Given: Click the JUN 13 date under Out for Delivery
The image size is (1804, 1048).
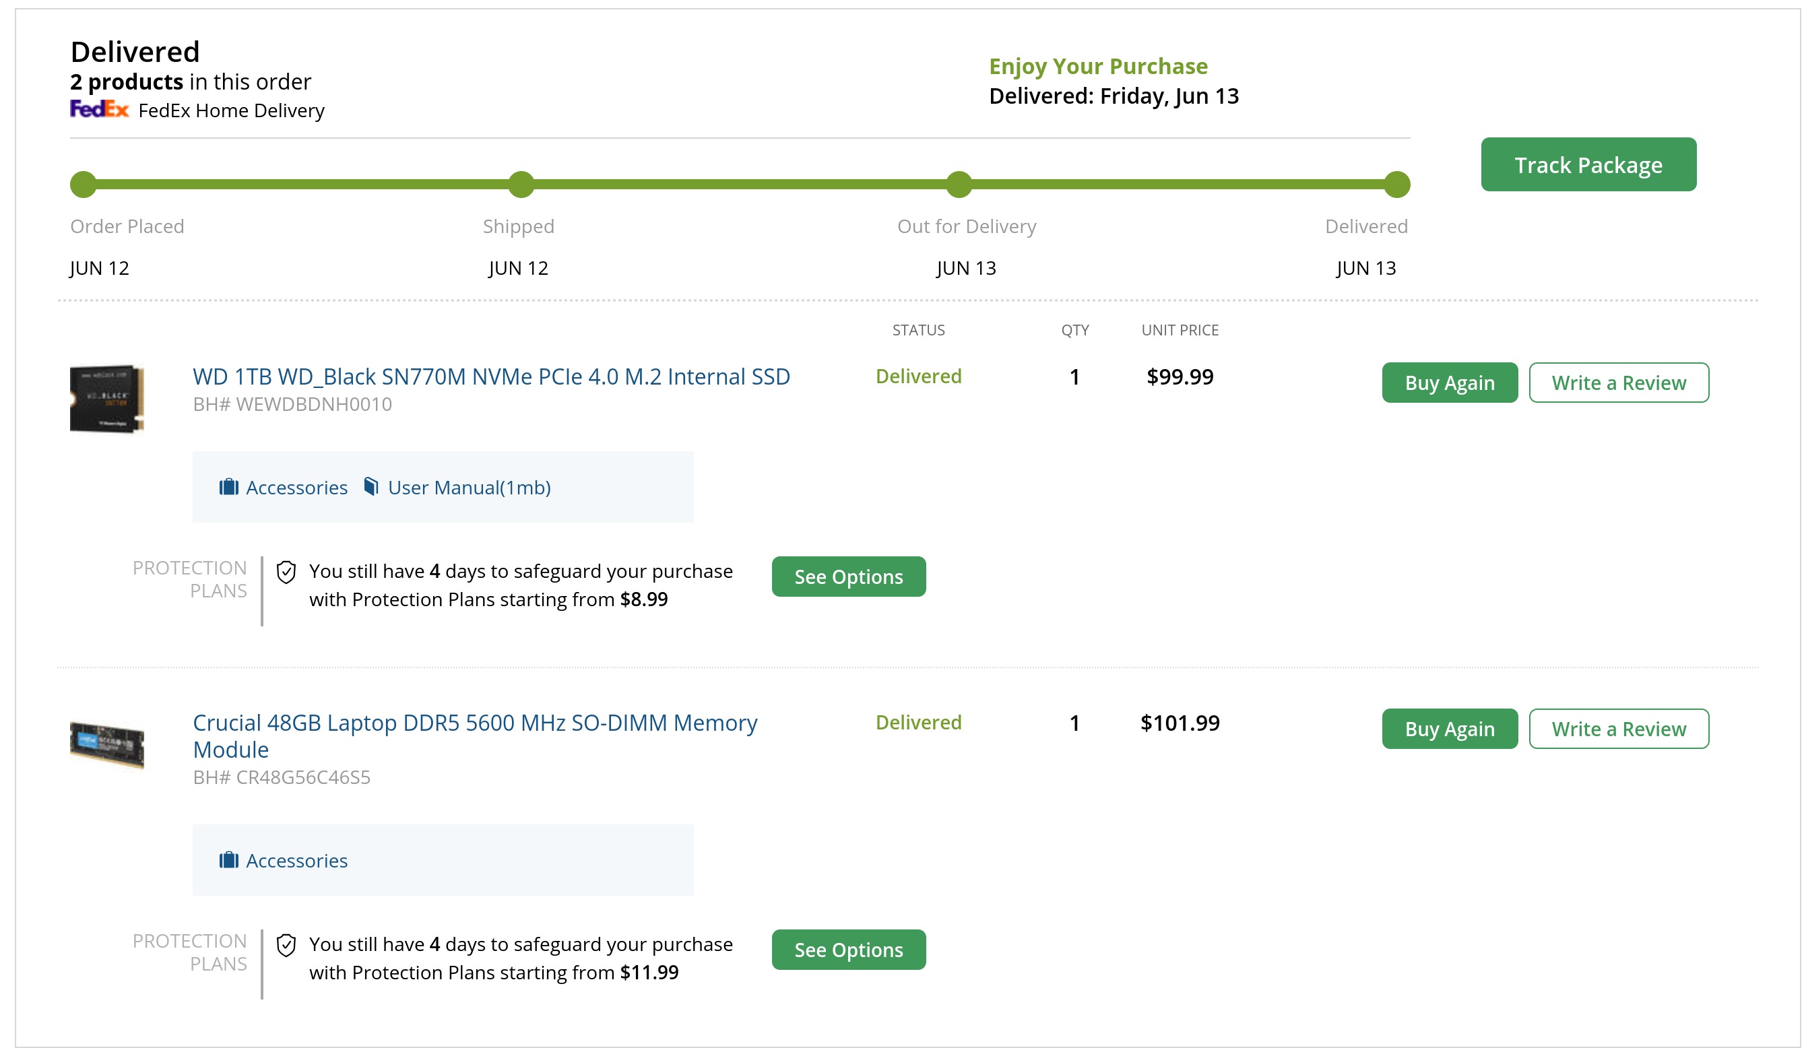Looking at the screenshot, I should pos(966,269).
